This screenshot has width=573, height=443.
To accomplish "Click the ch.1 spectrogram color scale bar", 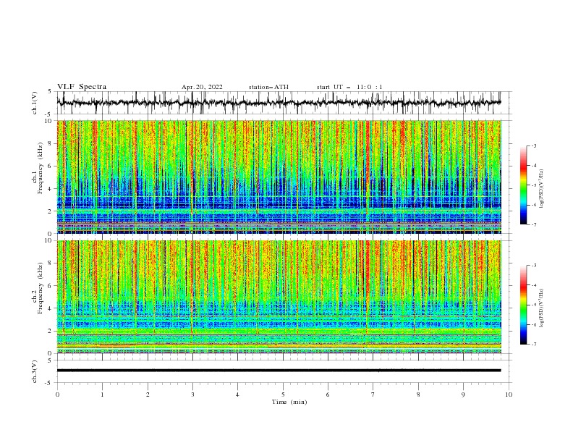I will [x=523, y=185].
